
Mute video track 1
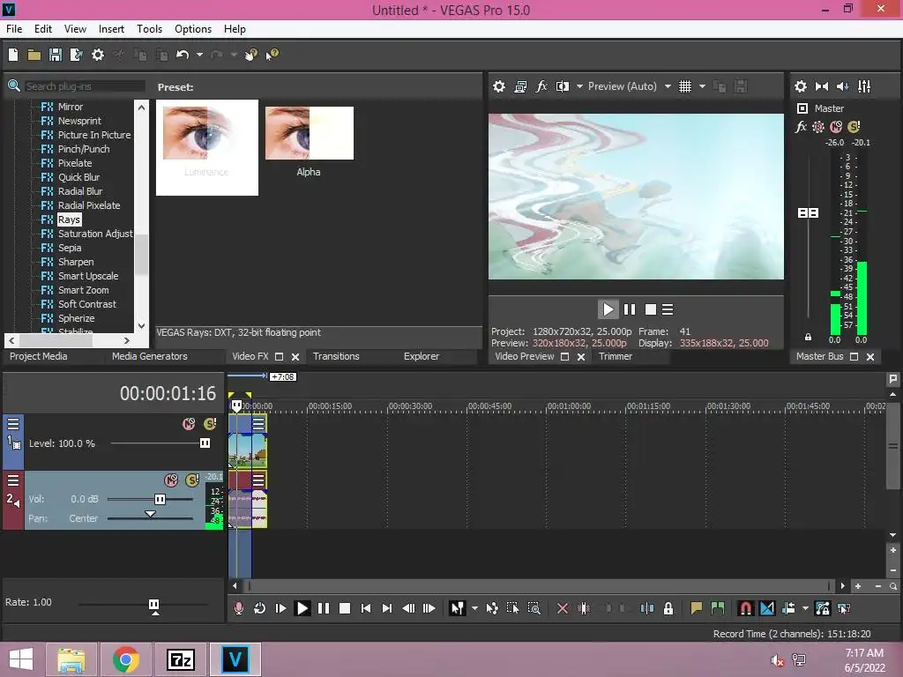coord(189,424)
